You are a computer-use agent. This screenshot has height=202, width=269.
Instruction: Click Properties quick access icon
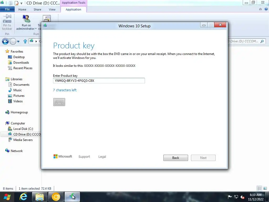coord(17,3)
